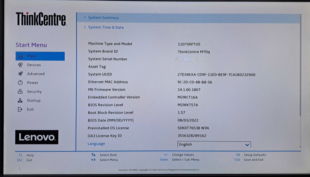Image resolution: width=310 pixels, height=177 pixels.
Task: Click the Machine Type and Model label
Action: pyautogui.click(x=110, y=44)
